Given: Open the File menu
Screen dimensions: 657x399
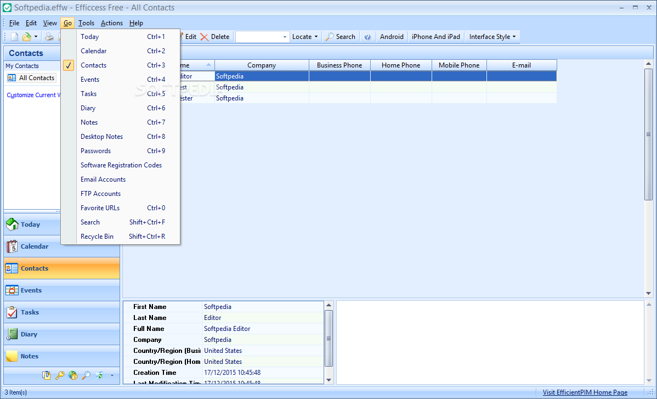Looking at the screenshot, I should pos(14,23).
